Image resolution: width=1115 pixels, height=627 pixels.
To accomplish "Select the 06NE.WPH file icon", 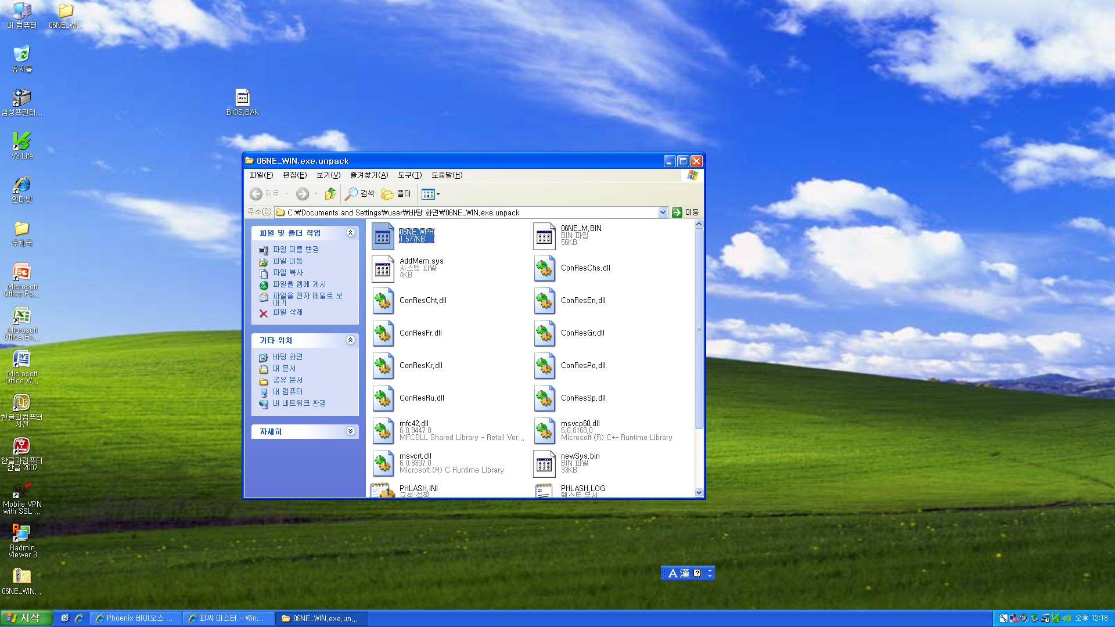I will (383, 236).
